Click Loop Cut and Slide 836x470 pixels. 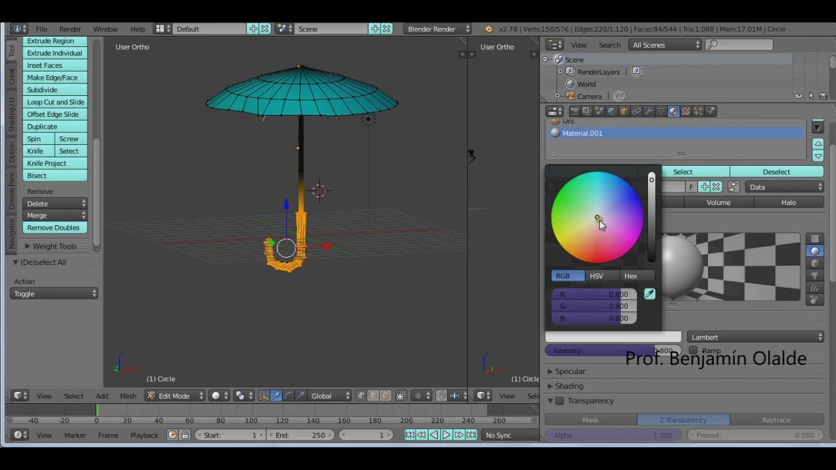tap(55, 102)
